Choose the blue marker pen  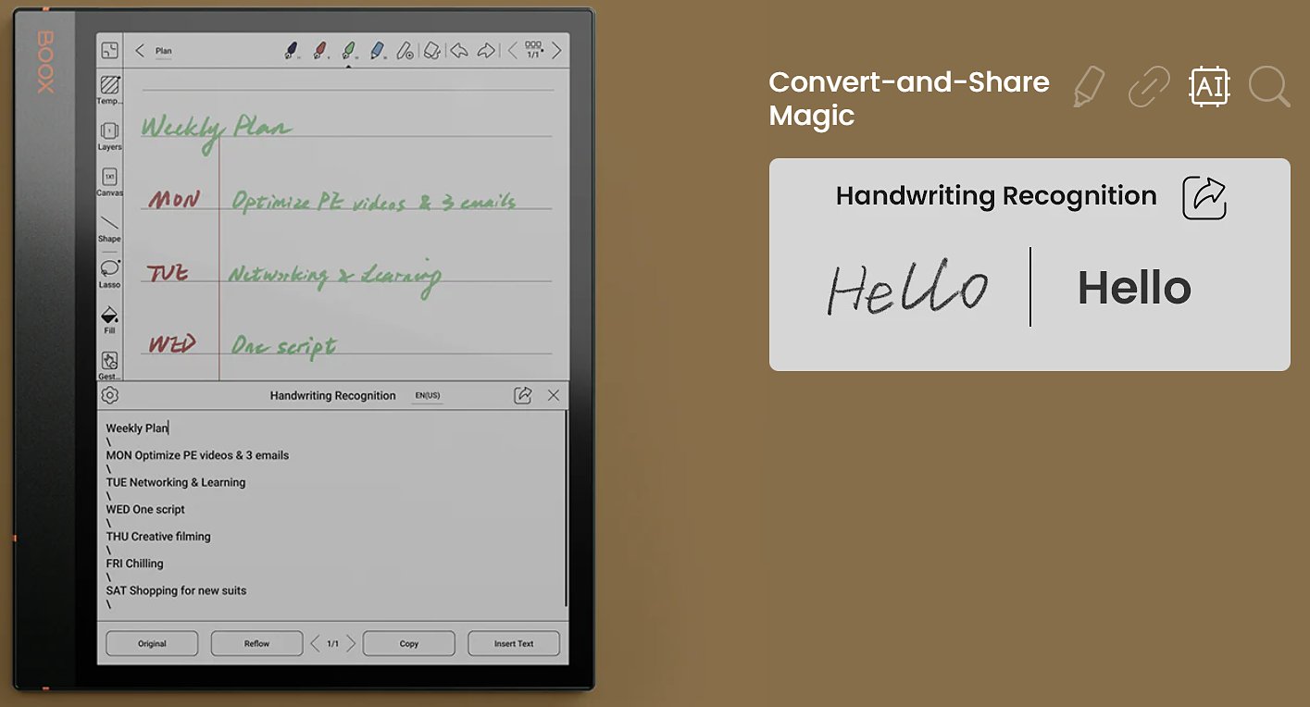tap(378, 51)
